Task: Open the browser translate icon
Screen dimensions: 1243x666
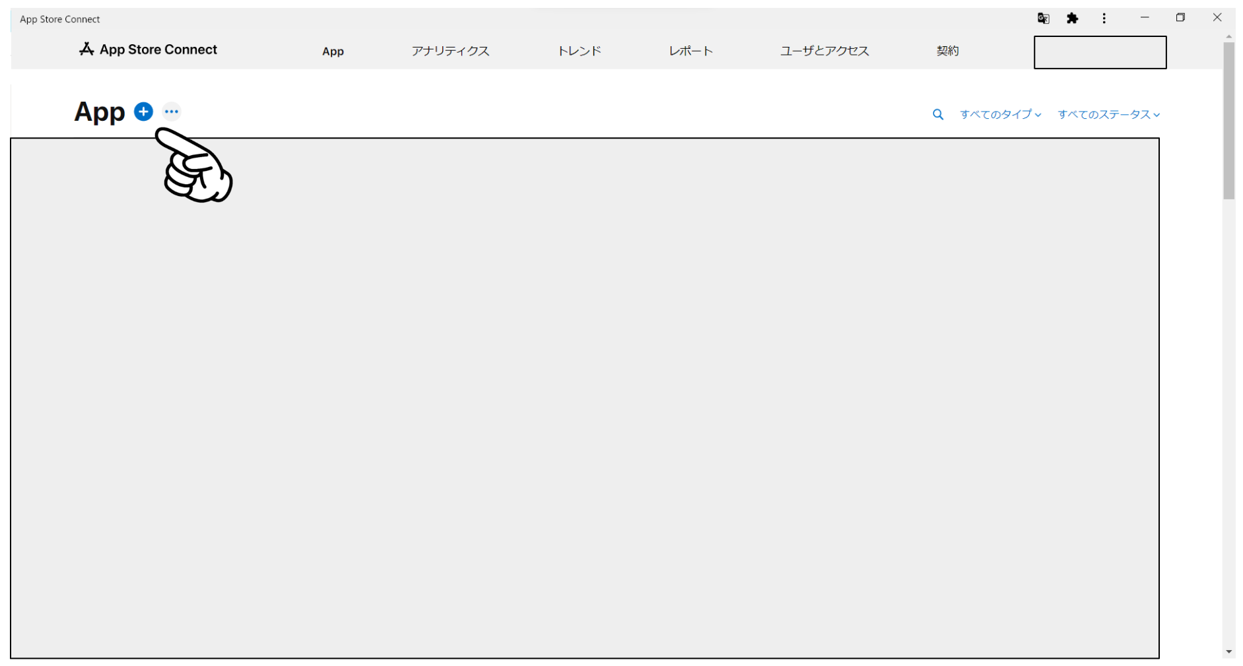Action: click(1043, 18)
